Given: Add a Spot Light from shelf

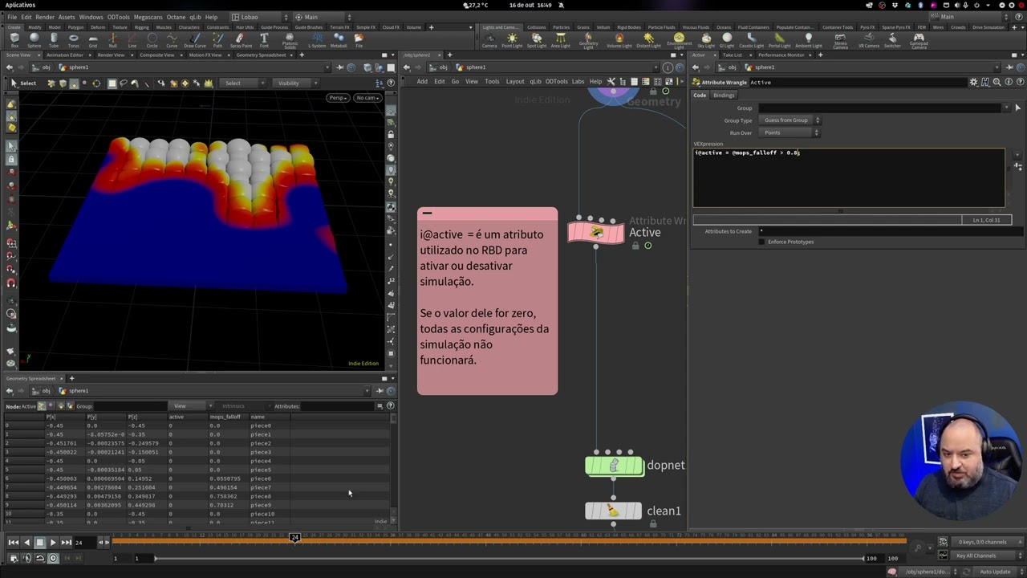Looking at the screenshot, I should coord(537,40).
